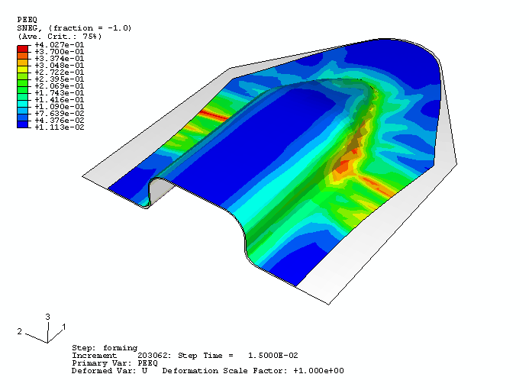
Task: Click the dark blue legend swatch for +1.113e-02
Action: click(x=22, y=124)
